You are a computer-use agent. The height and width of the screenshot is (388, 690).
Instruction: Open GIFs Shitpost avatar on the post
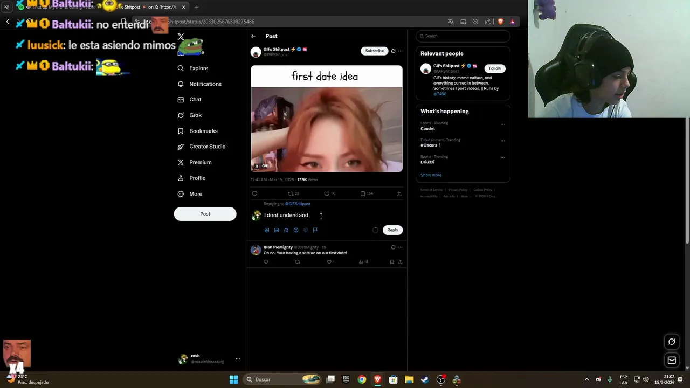[x=256, y=52]
